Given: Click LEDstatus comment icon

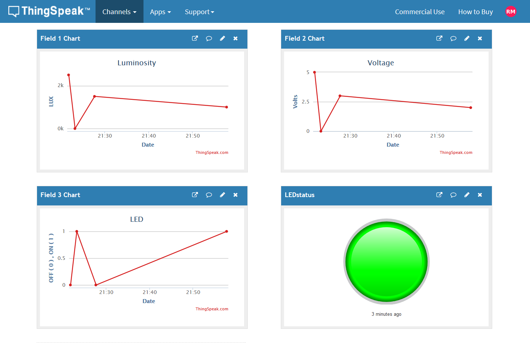Looking at the screenshot, I should 453,195.
